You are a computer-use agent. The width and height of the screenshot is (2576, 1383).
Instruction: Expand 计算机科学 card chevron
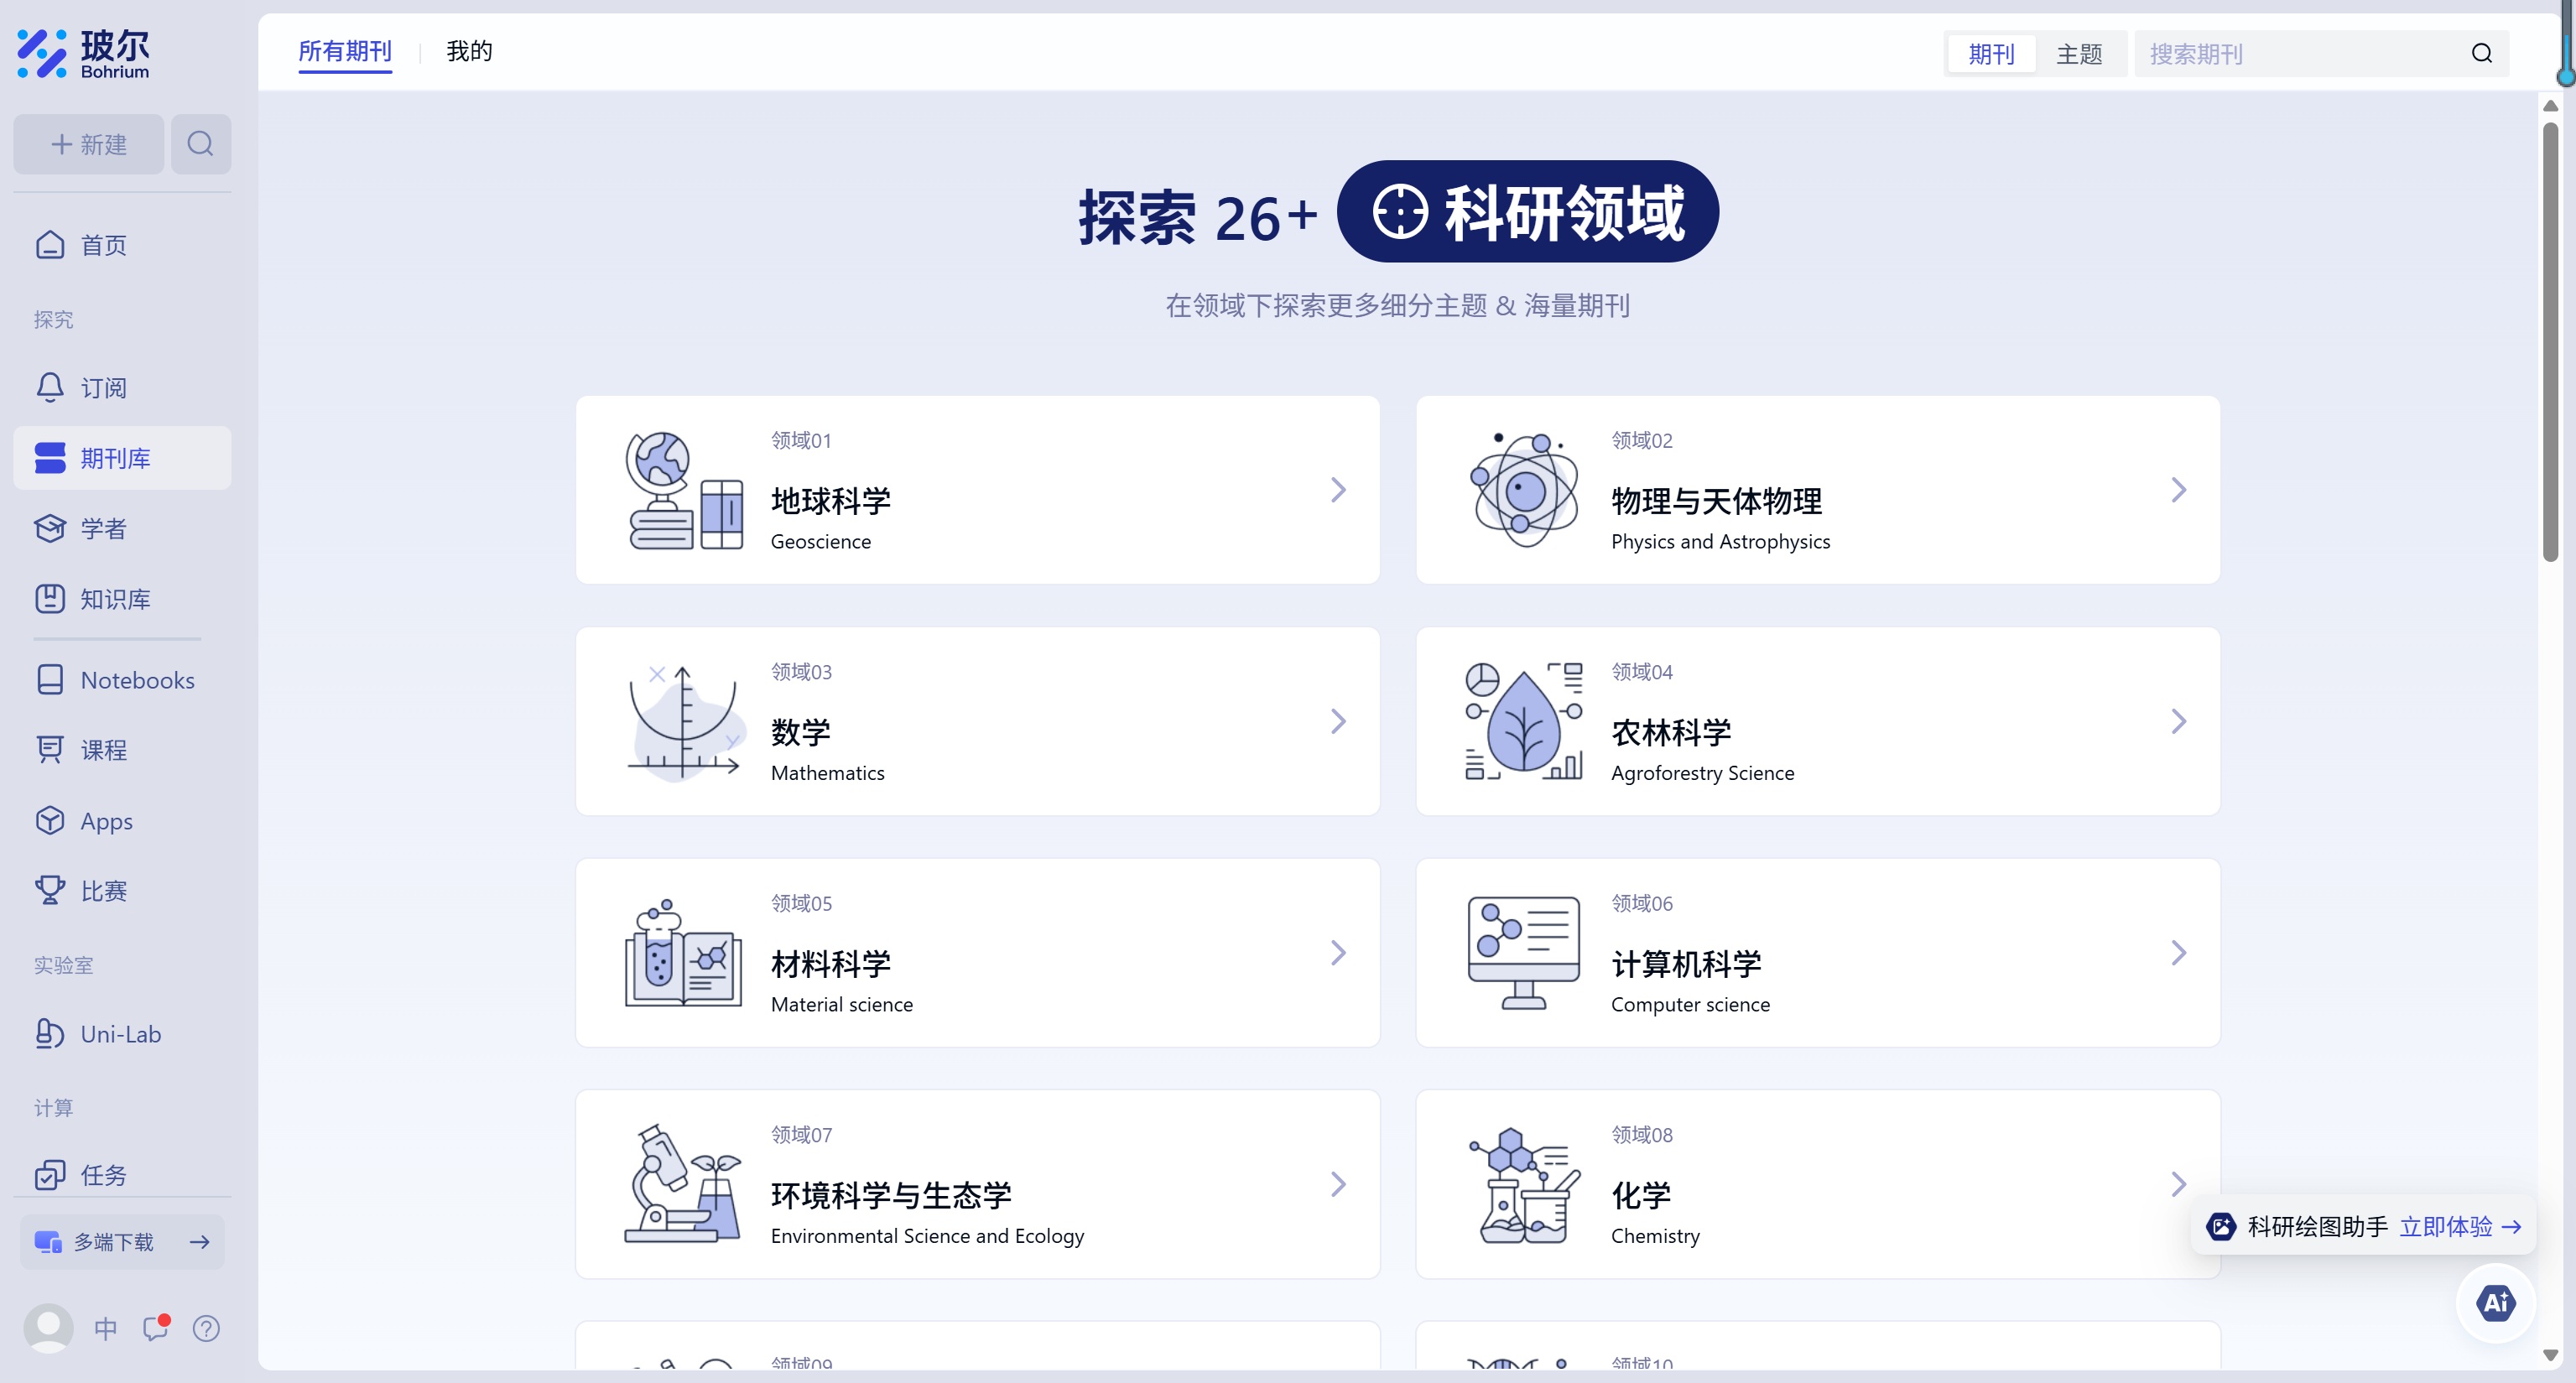(2178, 953)
